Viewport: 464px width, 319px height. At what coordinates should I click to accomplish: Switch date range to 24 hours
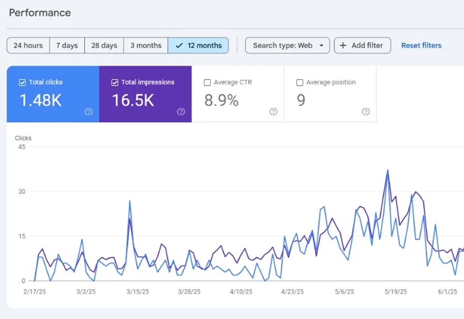coord(28,45)
